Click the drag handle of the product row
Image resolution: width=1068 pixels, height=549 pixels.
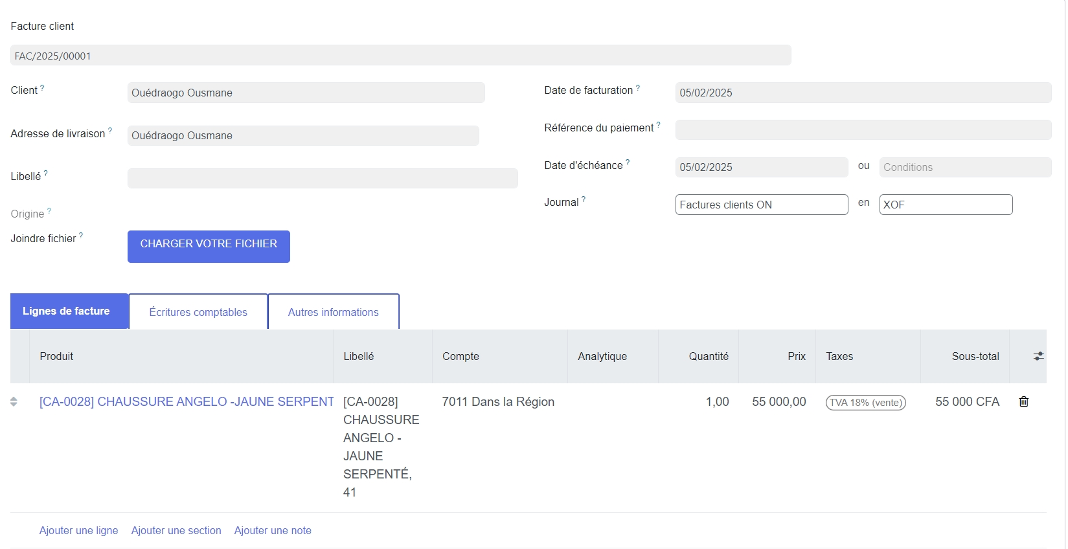click(x=14, y=402)
